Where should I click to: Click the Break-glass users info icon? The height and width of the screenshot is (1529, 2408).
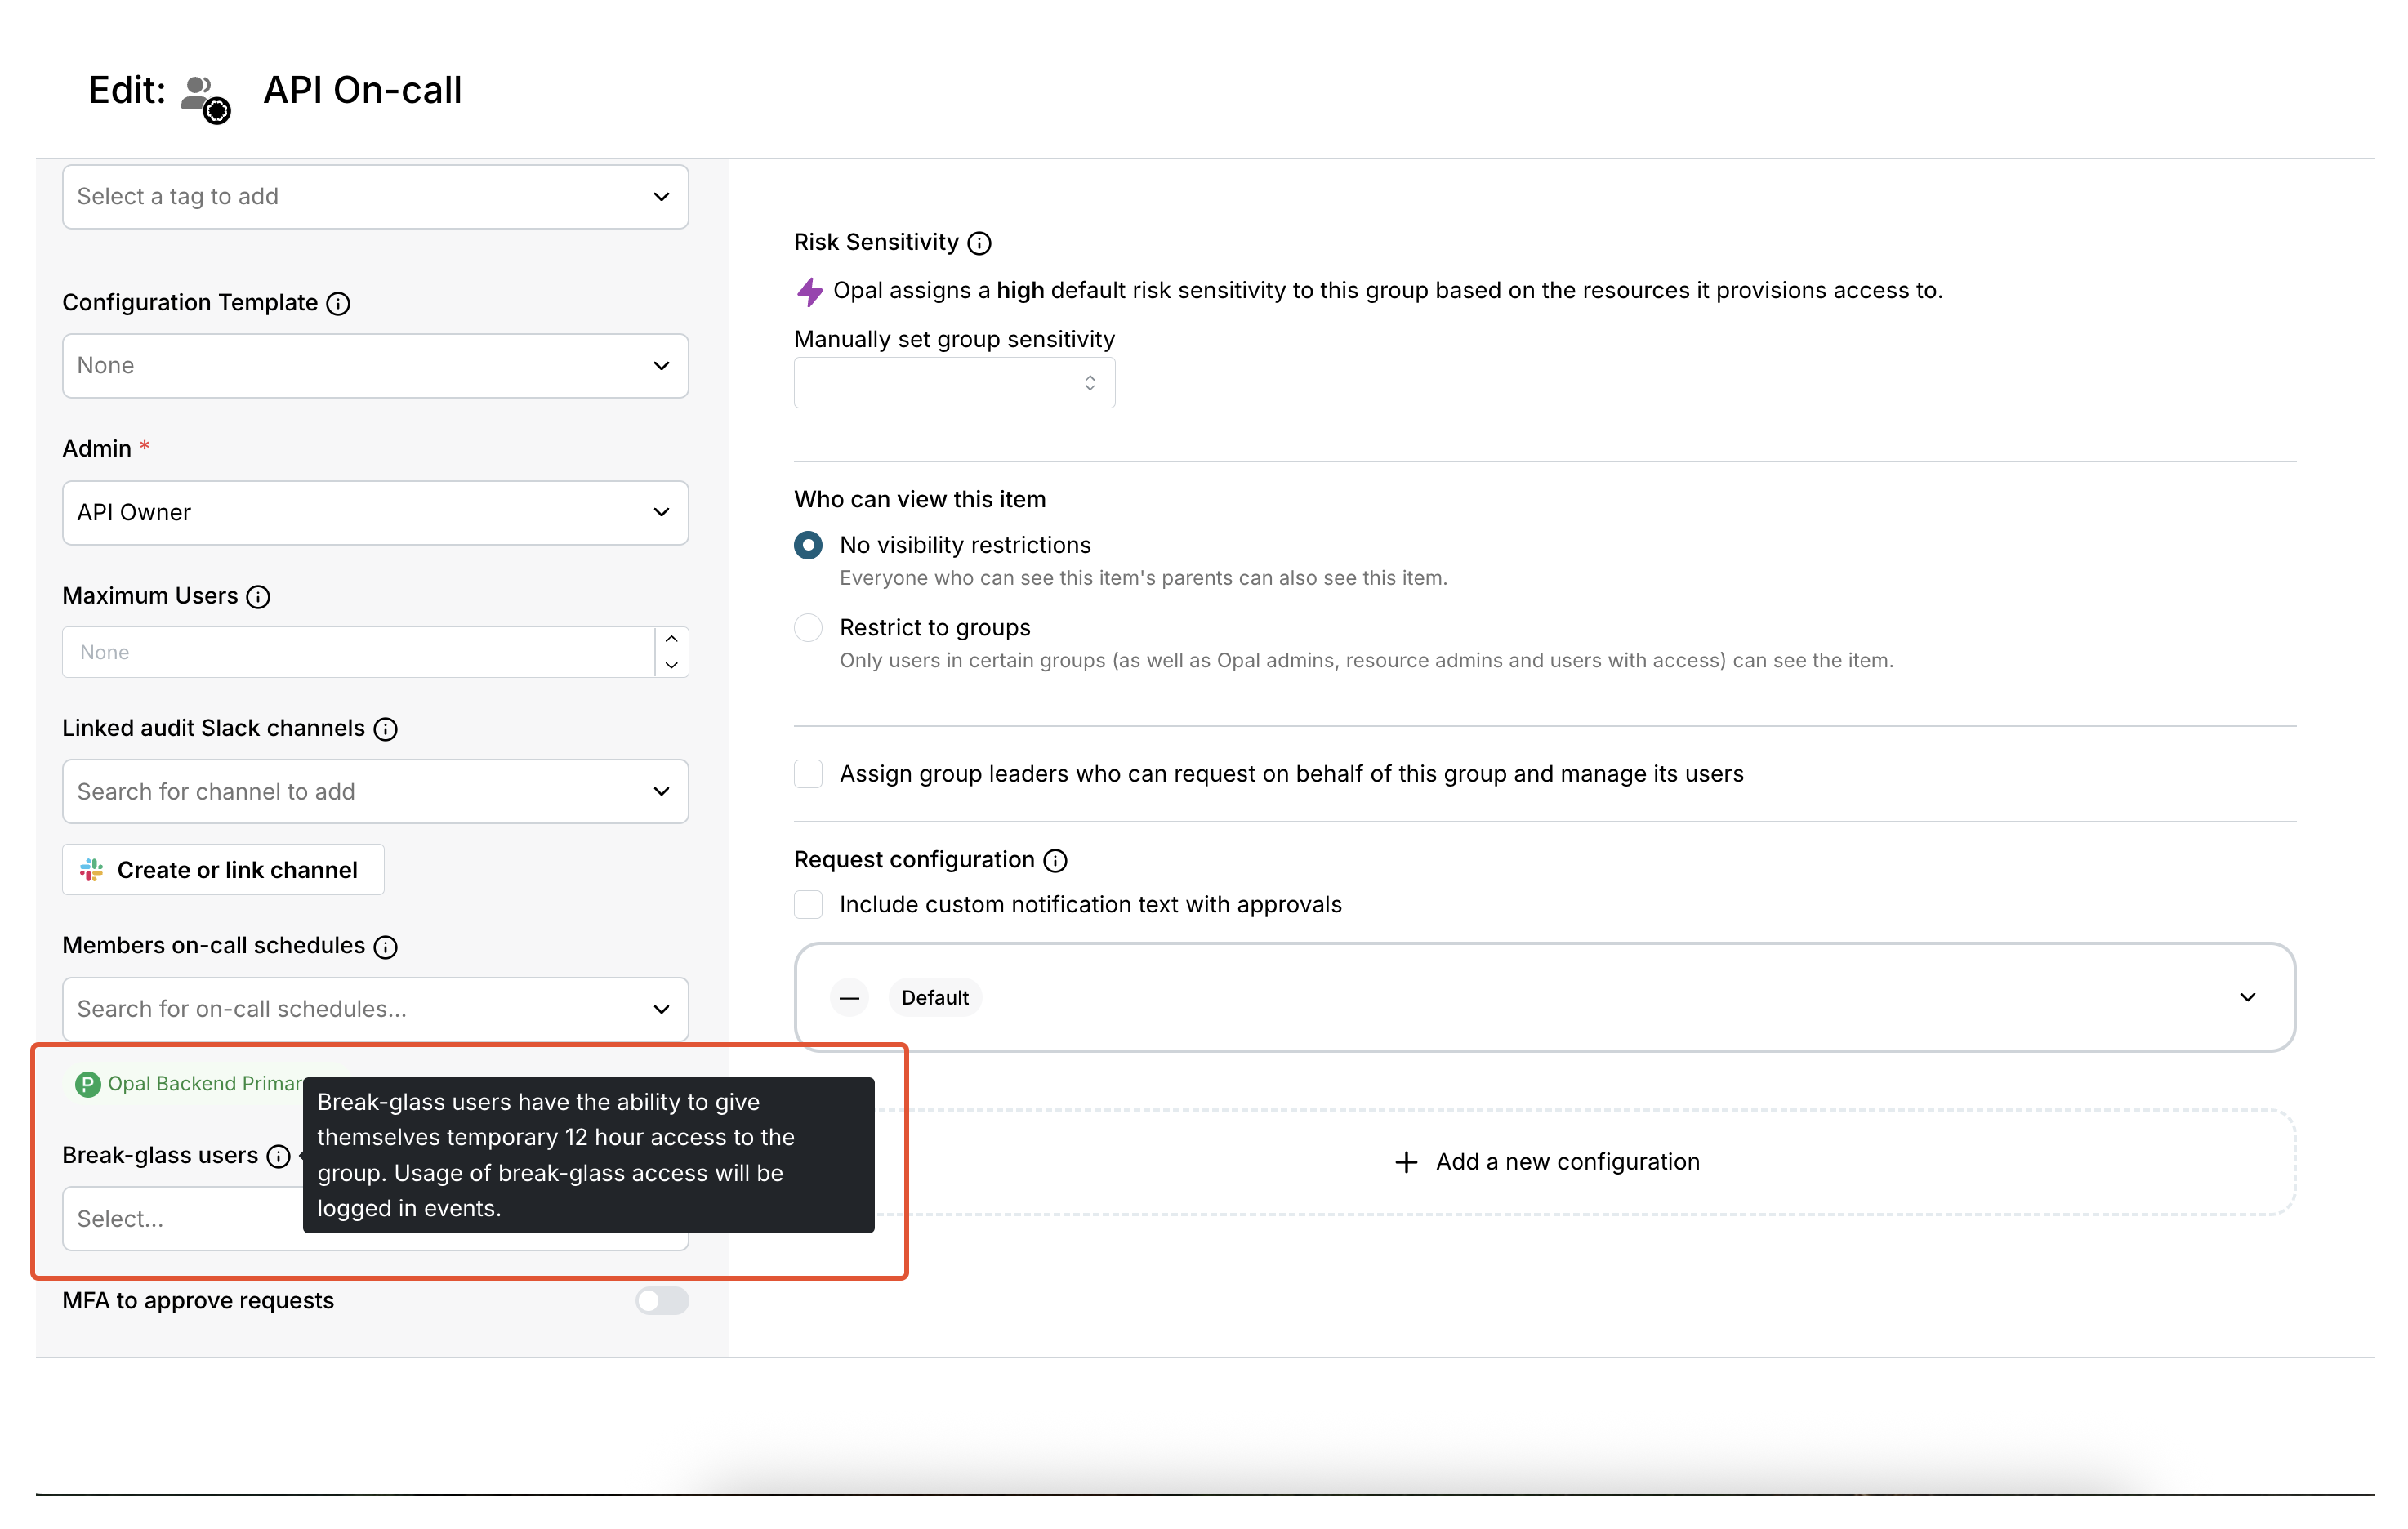(278, 1156)
